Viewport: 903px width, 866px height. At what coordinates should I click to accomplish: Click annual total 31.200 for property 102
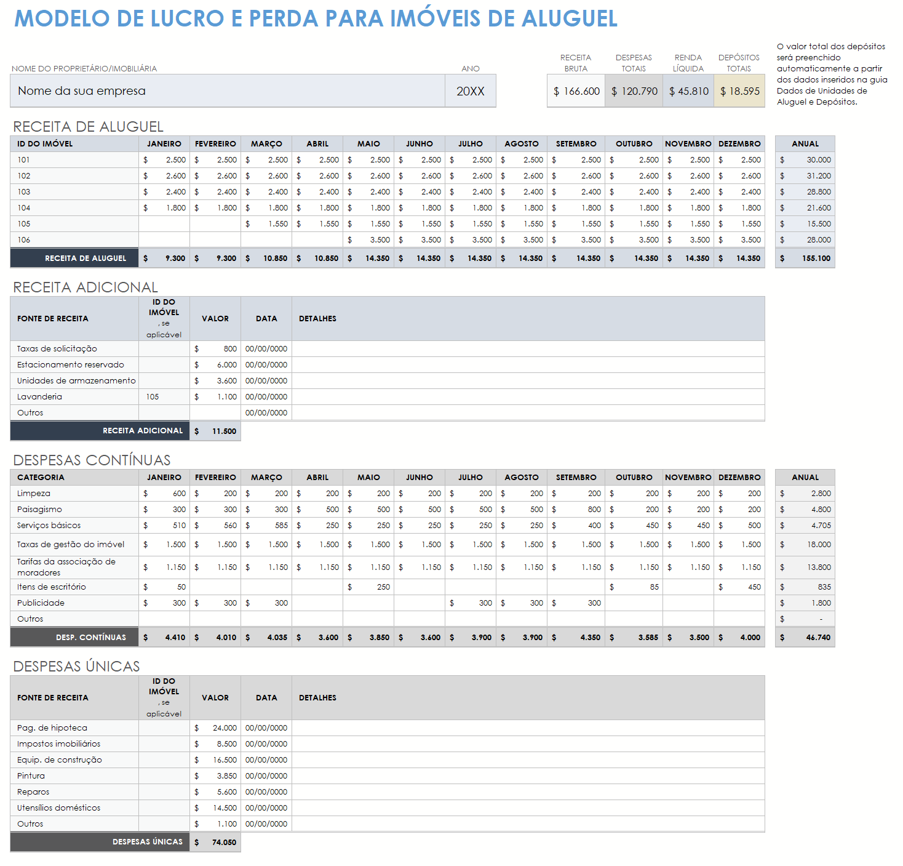click(x=805, y=176)
